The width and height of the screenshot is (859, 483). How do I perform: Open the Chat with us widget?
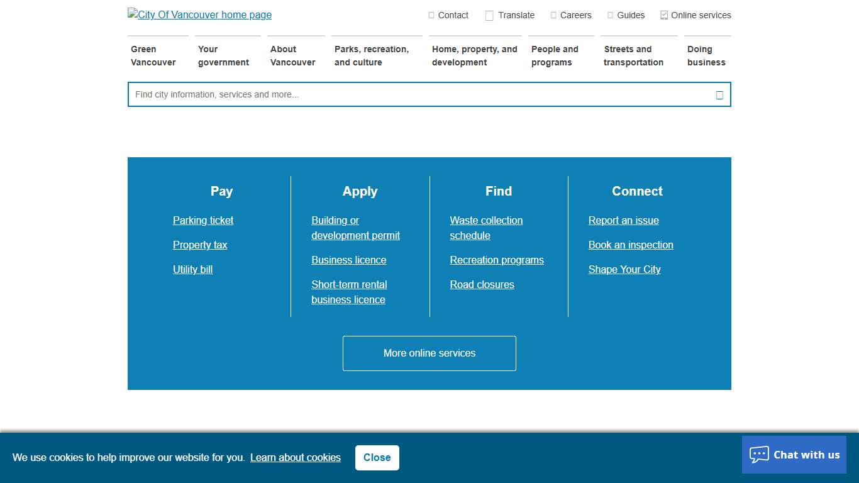coord(794,455)
